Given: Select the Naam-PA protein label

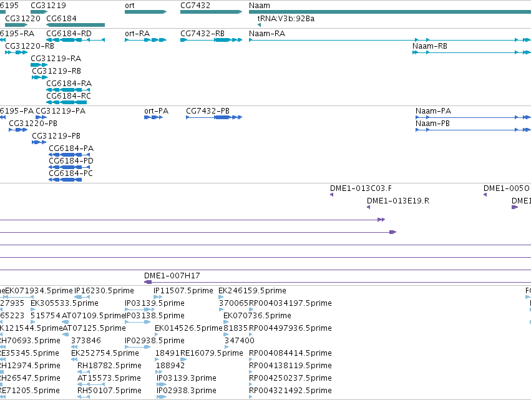Looking at the screenshot, I should pos(434,111).
